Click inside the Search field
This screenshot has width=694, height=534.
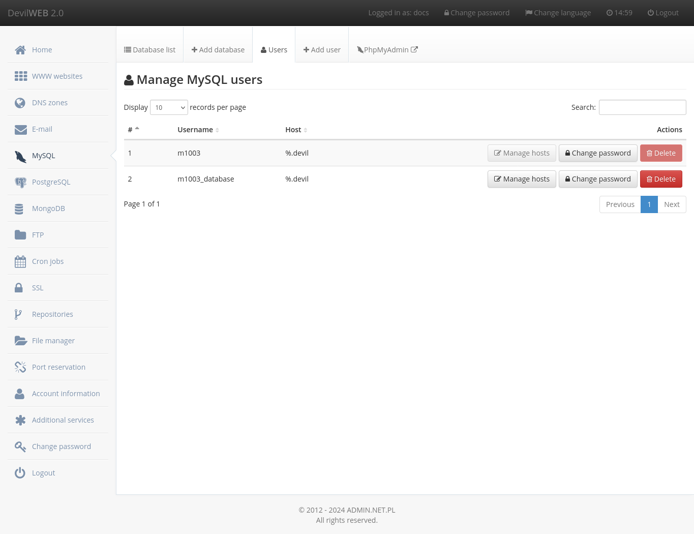pyautogui.click(x=642, y=107)
